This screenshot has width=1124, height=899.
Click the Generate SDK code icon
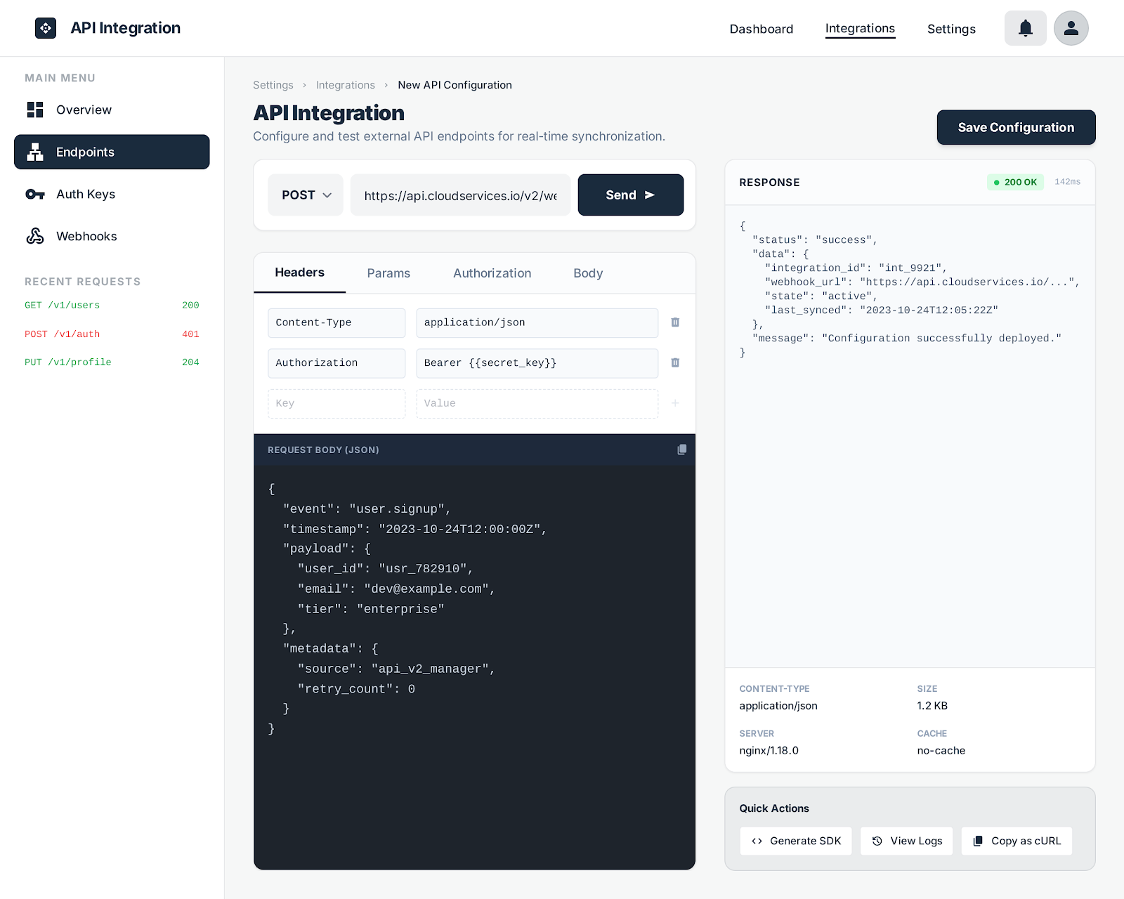(x=756, y=841)
